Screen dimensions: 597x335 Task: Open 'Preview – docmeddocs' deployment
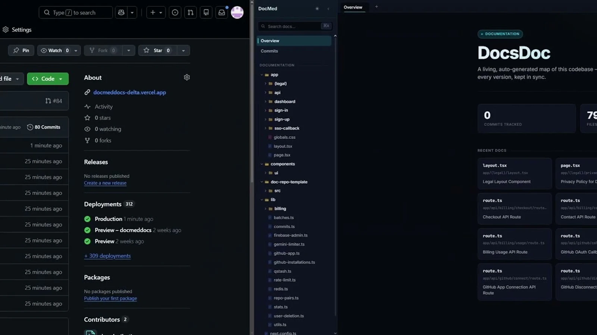click(x=123, y=230)
